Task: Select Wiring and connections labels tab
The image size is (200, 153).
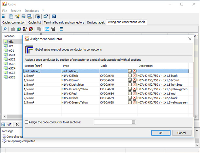Action: [x=127, y=22]
